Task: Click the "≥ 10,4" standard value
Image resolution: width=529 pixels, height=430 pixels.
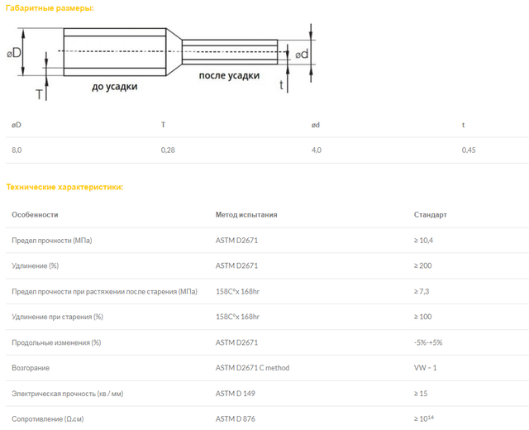Action: (x=425, y=241)
